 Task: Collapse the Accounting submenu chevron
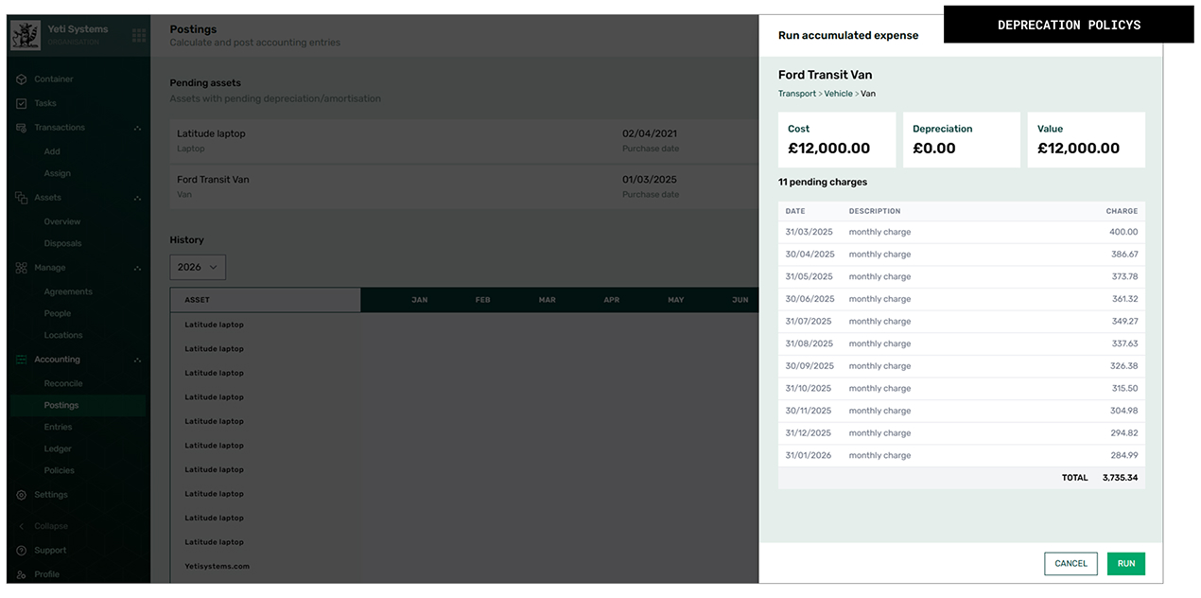pyautogui.click(x=138, y=360)
